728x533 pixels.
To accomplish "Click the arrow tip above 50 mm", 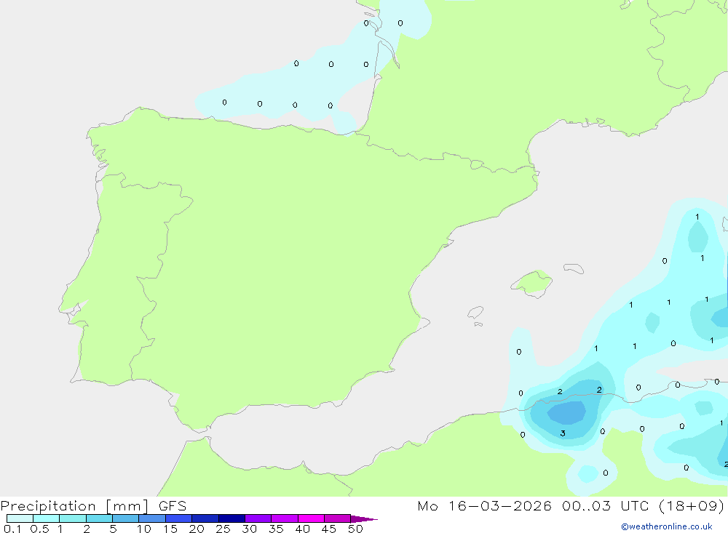I will [x=364, y=519].
